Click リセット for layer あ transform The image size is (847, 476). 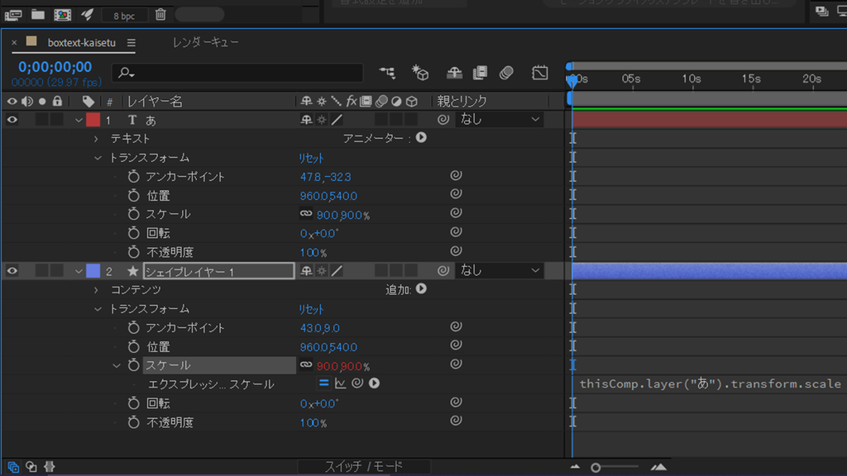[311, 158]
